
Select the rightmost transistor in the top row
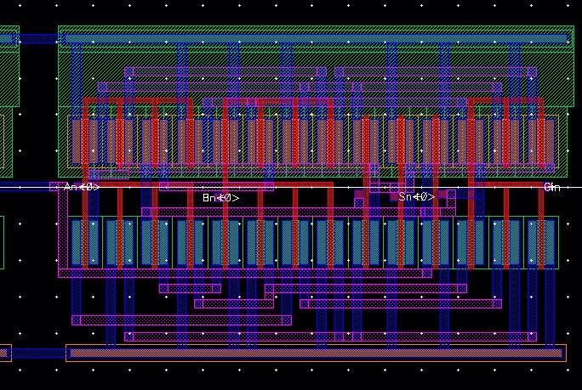click(x=539, y=139)
